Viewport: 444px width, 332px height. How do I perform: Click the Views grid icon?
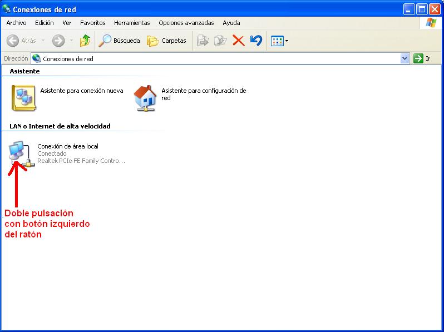277,41
